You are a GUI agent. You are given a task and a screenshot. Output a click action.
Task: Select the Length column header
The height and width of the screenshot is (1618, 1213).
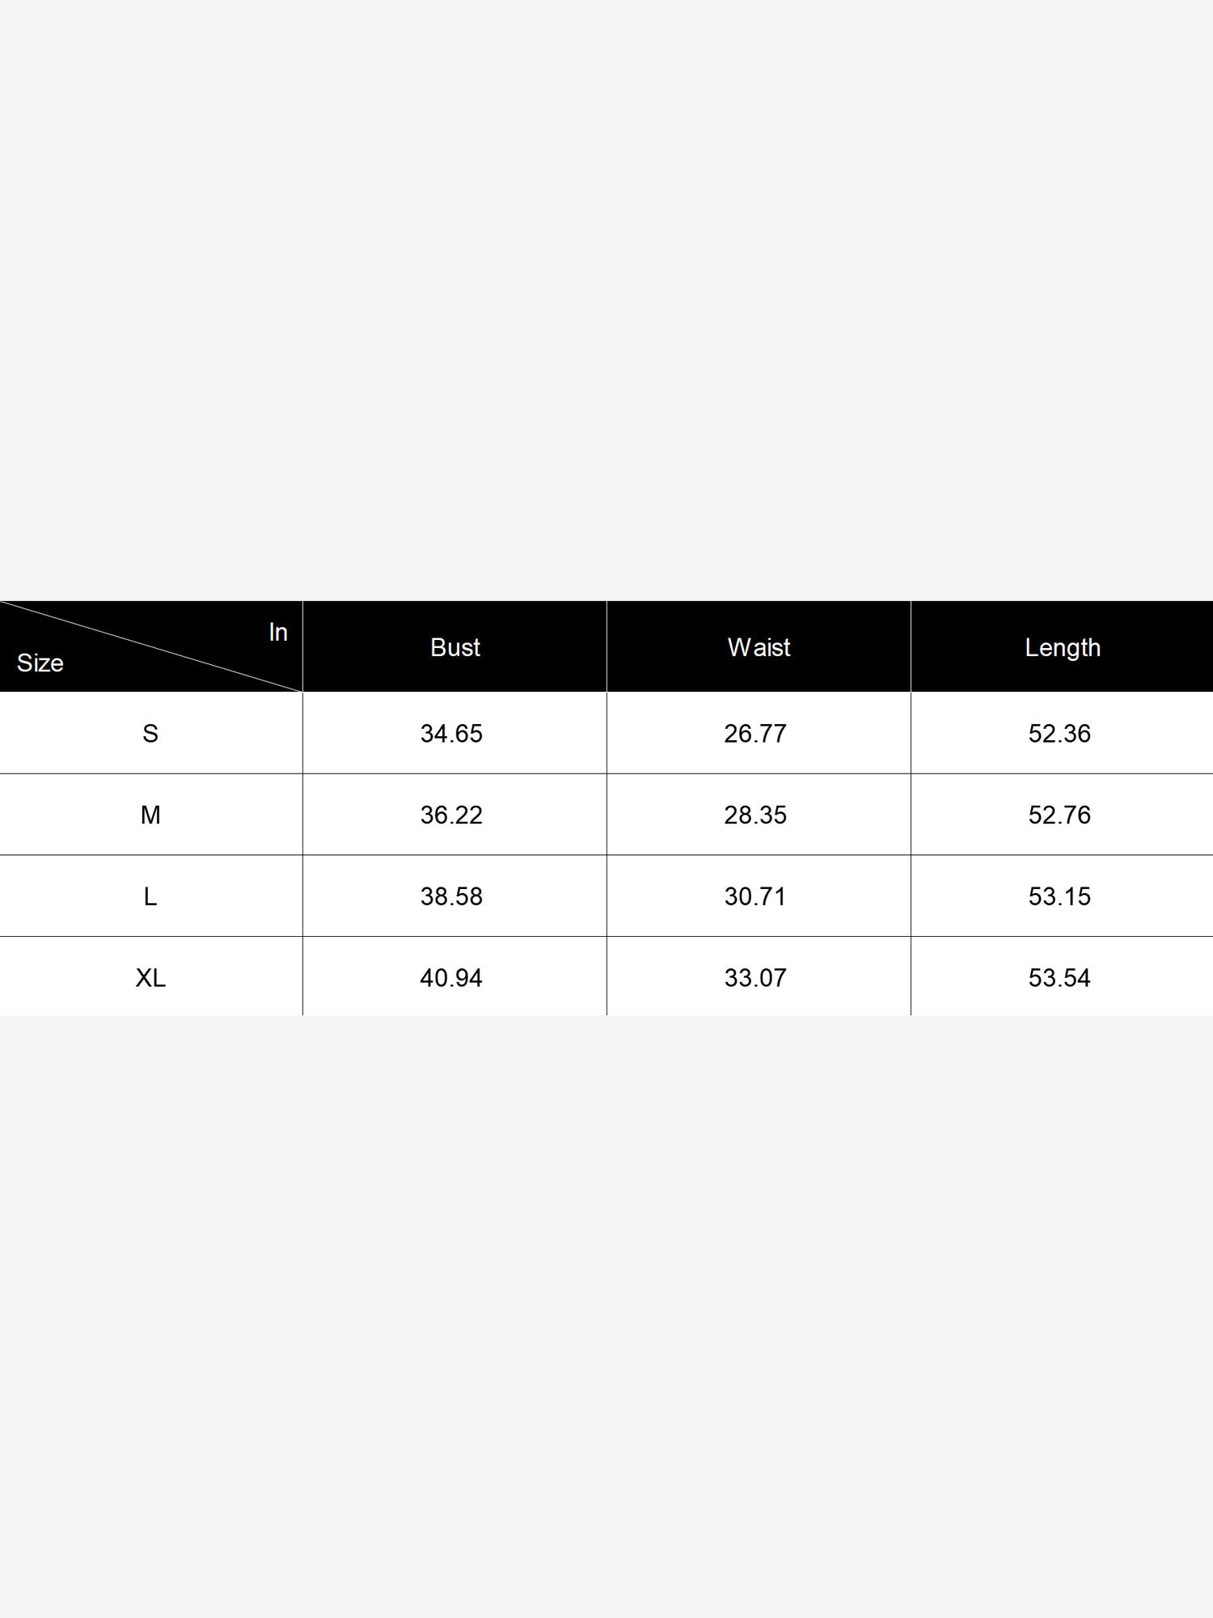tap(1062, 647)
